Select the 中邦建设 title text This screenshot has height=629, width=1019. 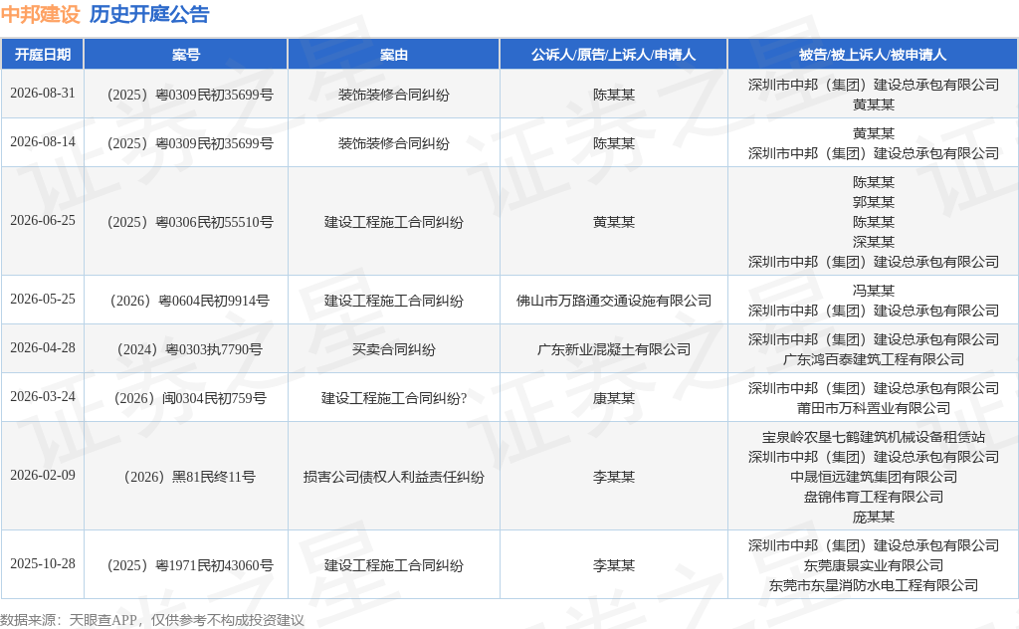tap(40, 14)
